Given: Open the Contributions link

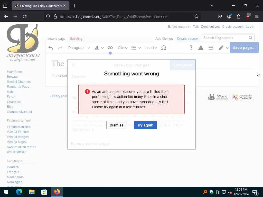Looking at the screenshot, I should tap(210, 27).
